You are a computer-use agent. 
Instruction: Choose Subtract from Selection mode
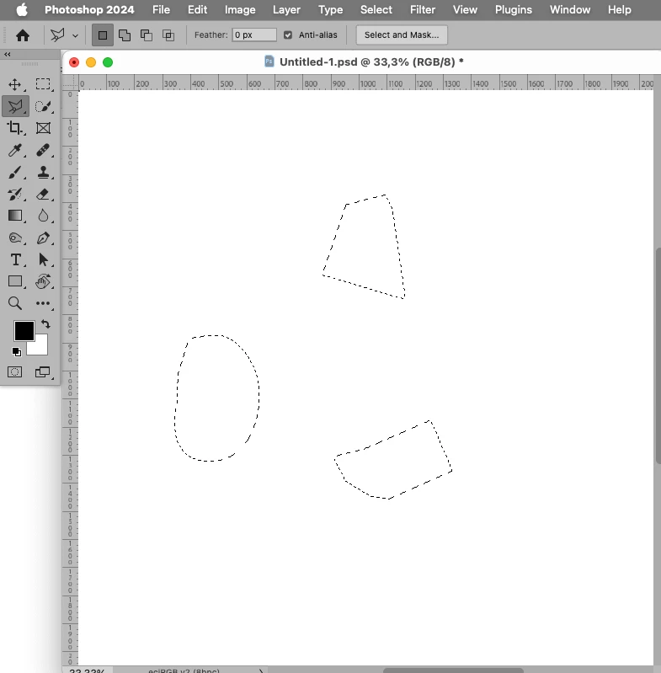(x=147, y=35)
